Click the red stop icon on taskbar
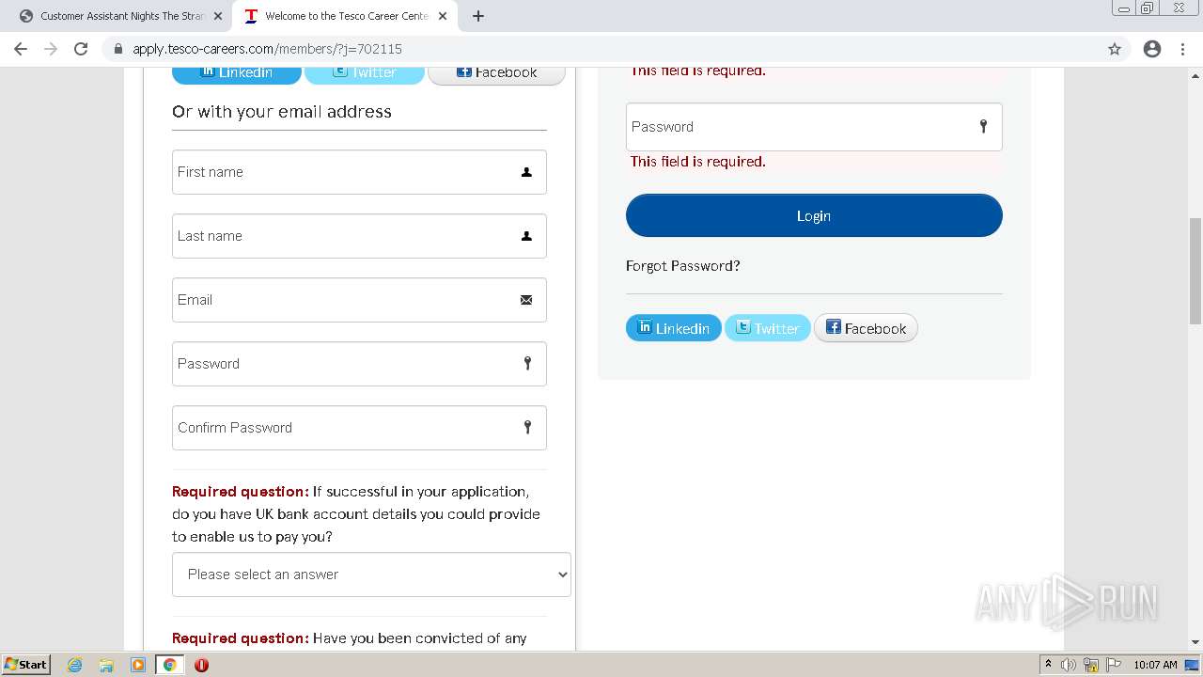 (201, 665)
